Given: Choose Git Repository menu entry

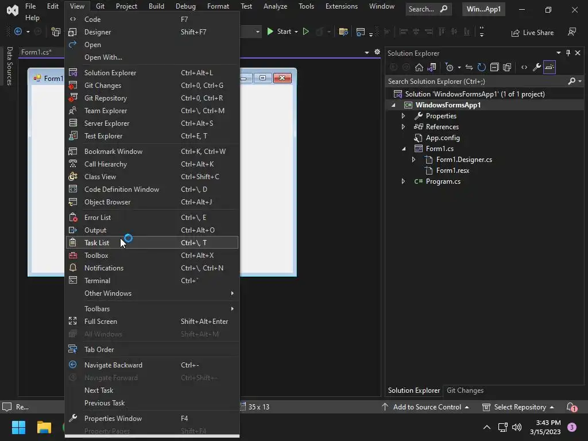Looking at the screenshot, I should 152,98.
